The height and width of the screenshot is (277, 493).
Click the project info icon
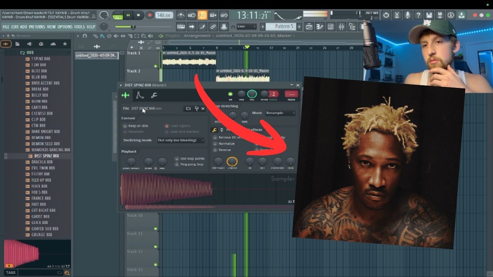451,15
